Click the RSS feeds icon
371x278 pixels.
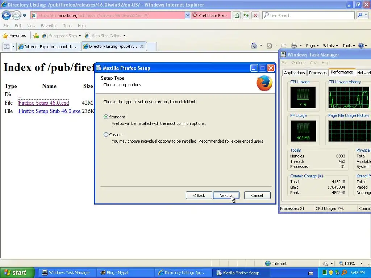pos(269,46)
